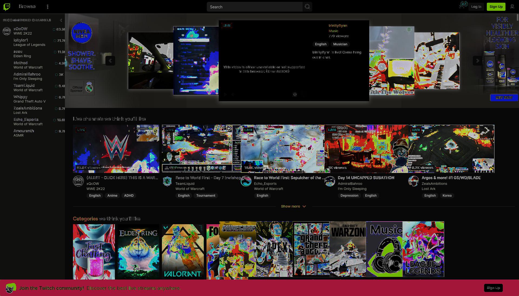Open the Grand Theft Auto V category
This screenshot has width=519, height=296.
pyautogui.click(x=311, y=249)
